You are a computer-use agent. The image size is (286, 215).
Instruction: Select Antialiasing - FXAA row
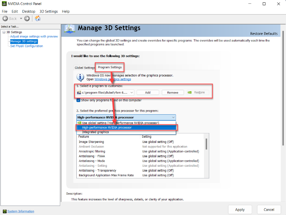(141, 156)
